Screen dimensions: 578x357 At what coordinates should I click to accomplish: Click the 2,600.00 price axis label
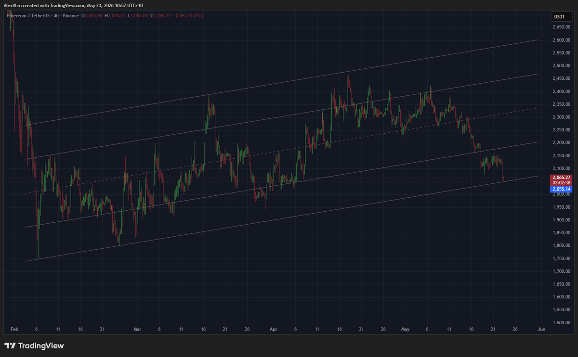[x=561, y=40]
